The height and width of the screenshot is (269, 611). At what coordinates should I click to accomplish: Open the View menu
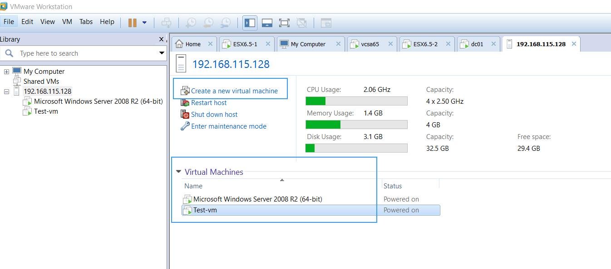(47, 21)
